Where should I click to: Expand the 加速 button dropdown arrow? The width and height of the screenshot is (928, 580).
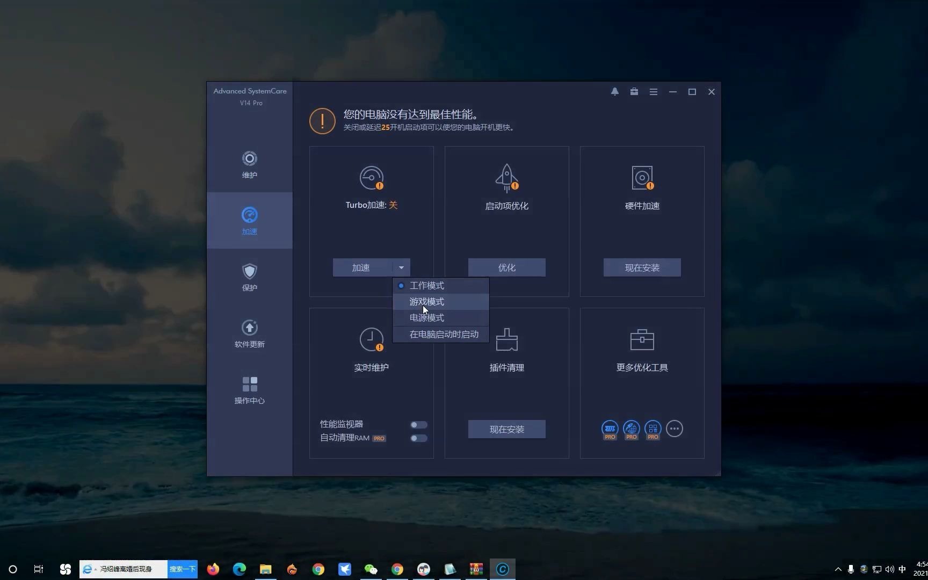[x=401, y=267]
